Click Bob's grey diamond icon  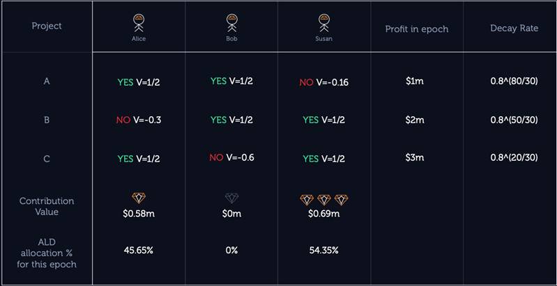click(x=231, y=198)
